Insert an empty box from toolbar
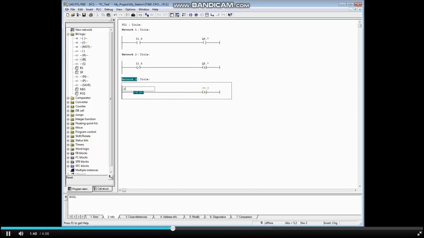The width and height of the screenshot is (424, 238). coord(207,15)
